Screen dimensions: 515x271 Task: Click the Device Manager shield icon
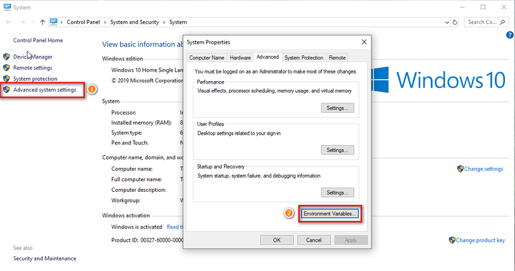(6, 57)
